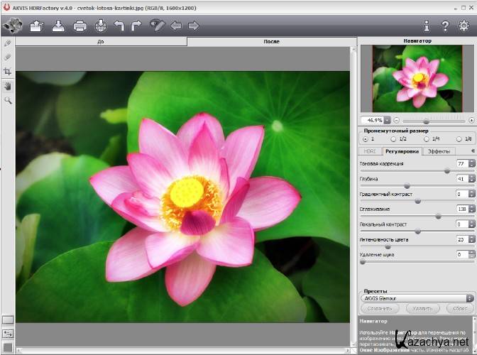This screenshot has width=477, height=355.
Task: Switch to the До (Before) image tab
Action: (101, 42)
